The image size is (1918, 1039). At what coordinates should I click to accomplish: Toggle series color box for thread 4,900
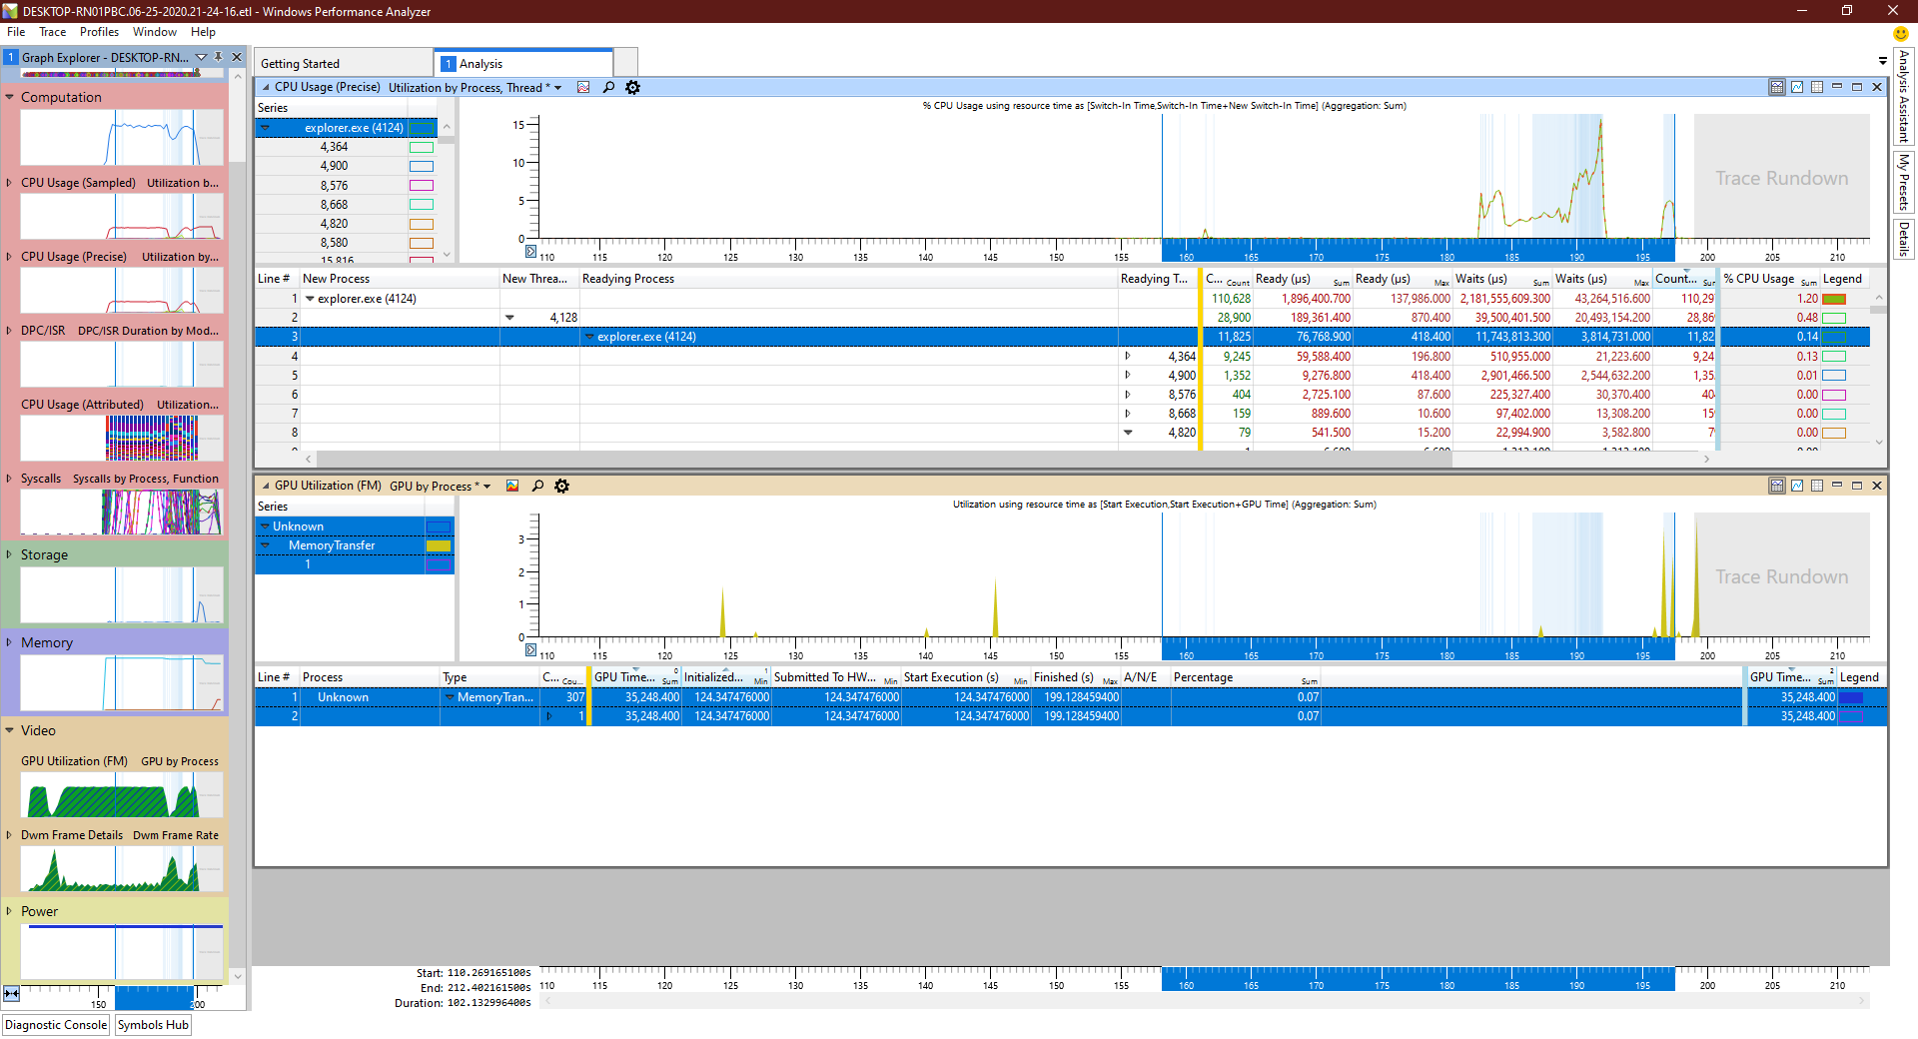pyautogui.click(x=422, y=166)
